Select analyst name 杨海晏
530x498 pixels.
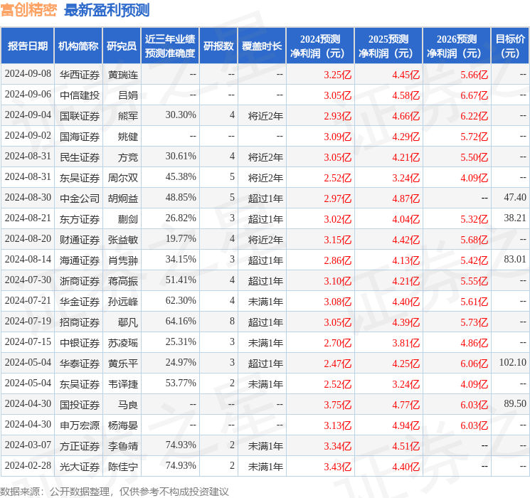pos(122,425)
